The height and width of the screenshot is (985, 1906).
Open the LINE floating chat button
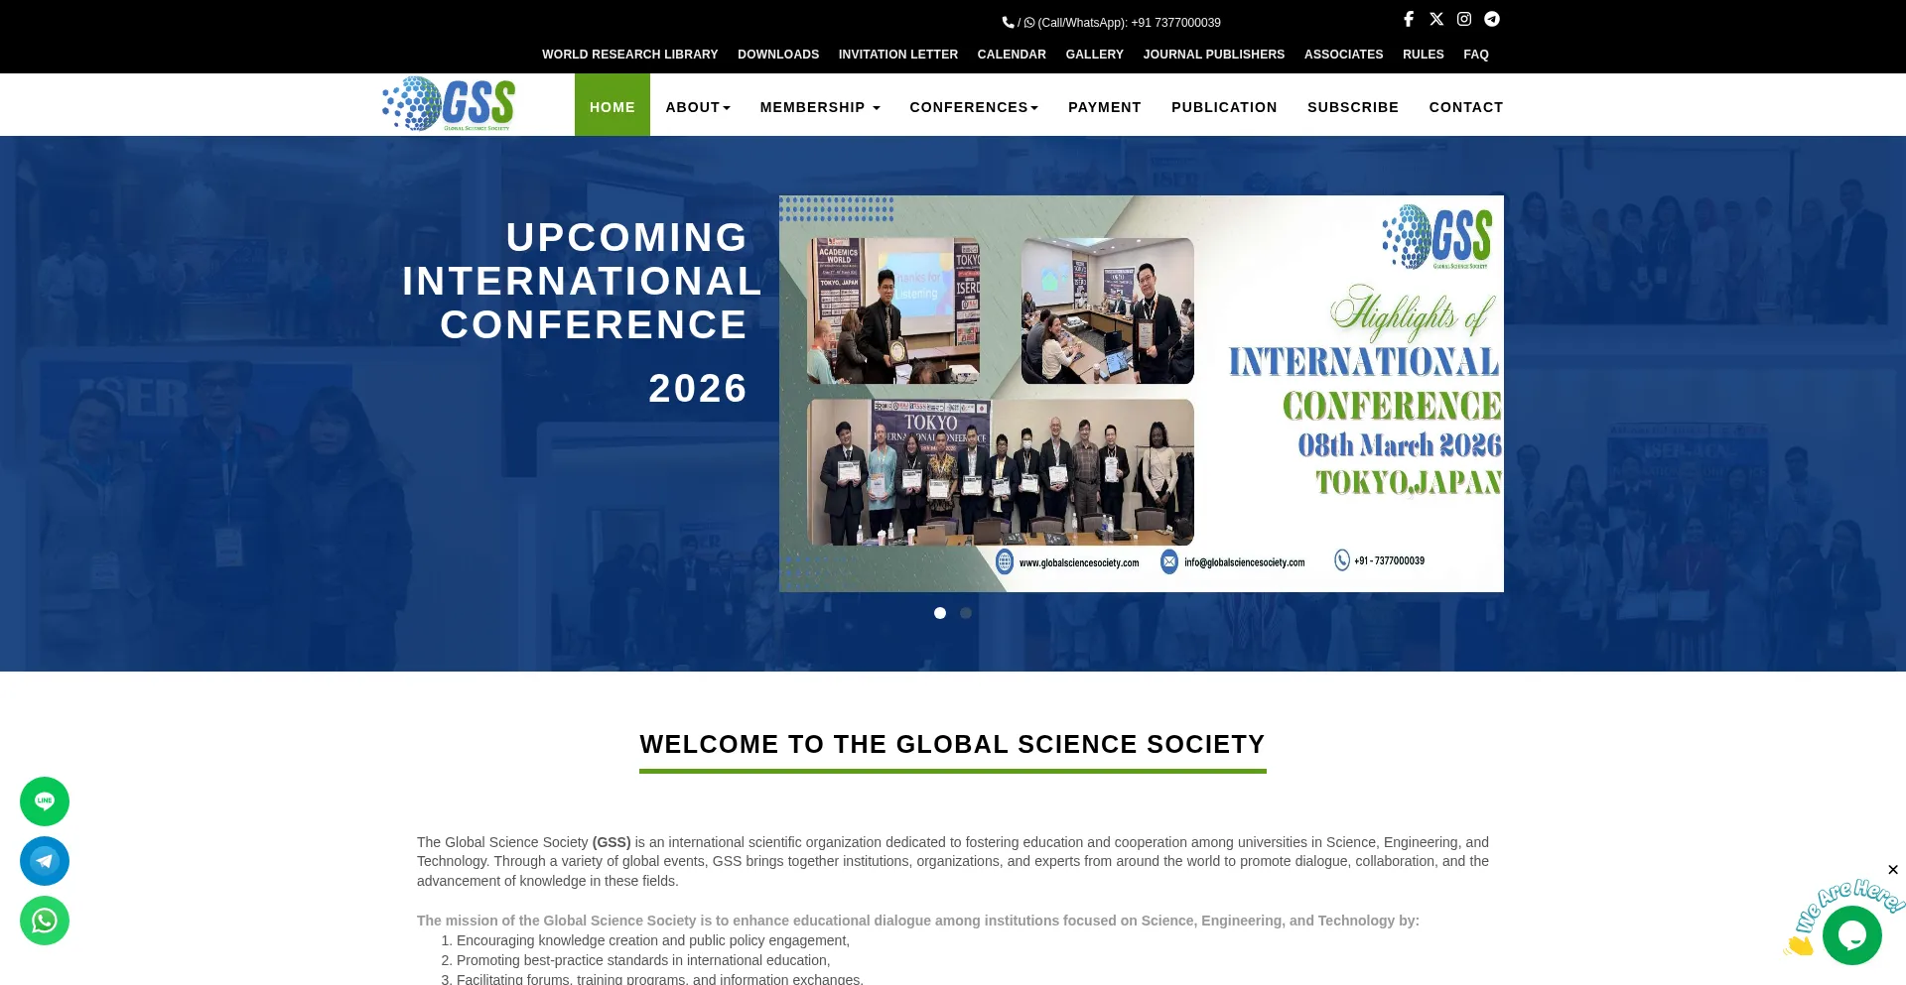point(45,801)
